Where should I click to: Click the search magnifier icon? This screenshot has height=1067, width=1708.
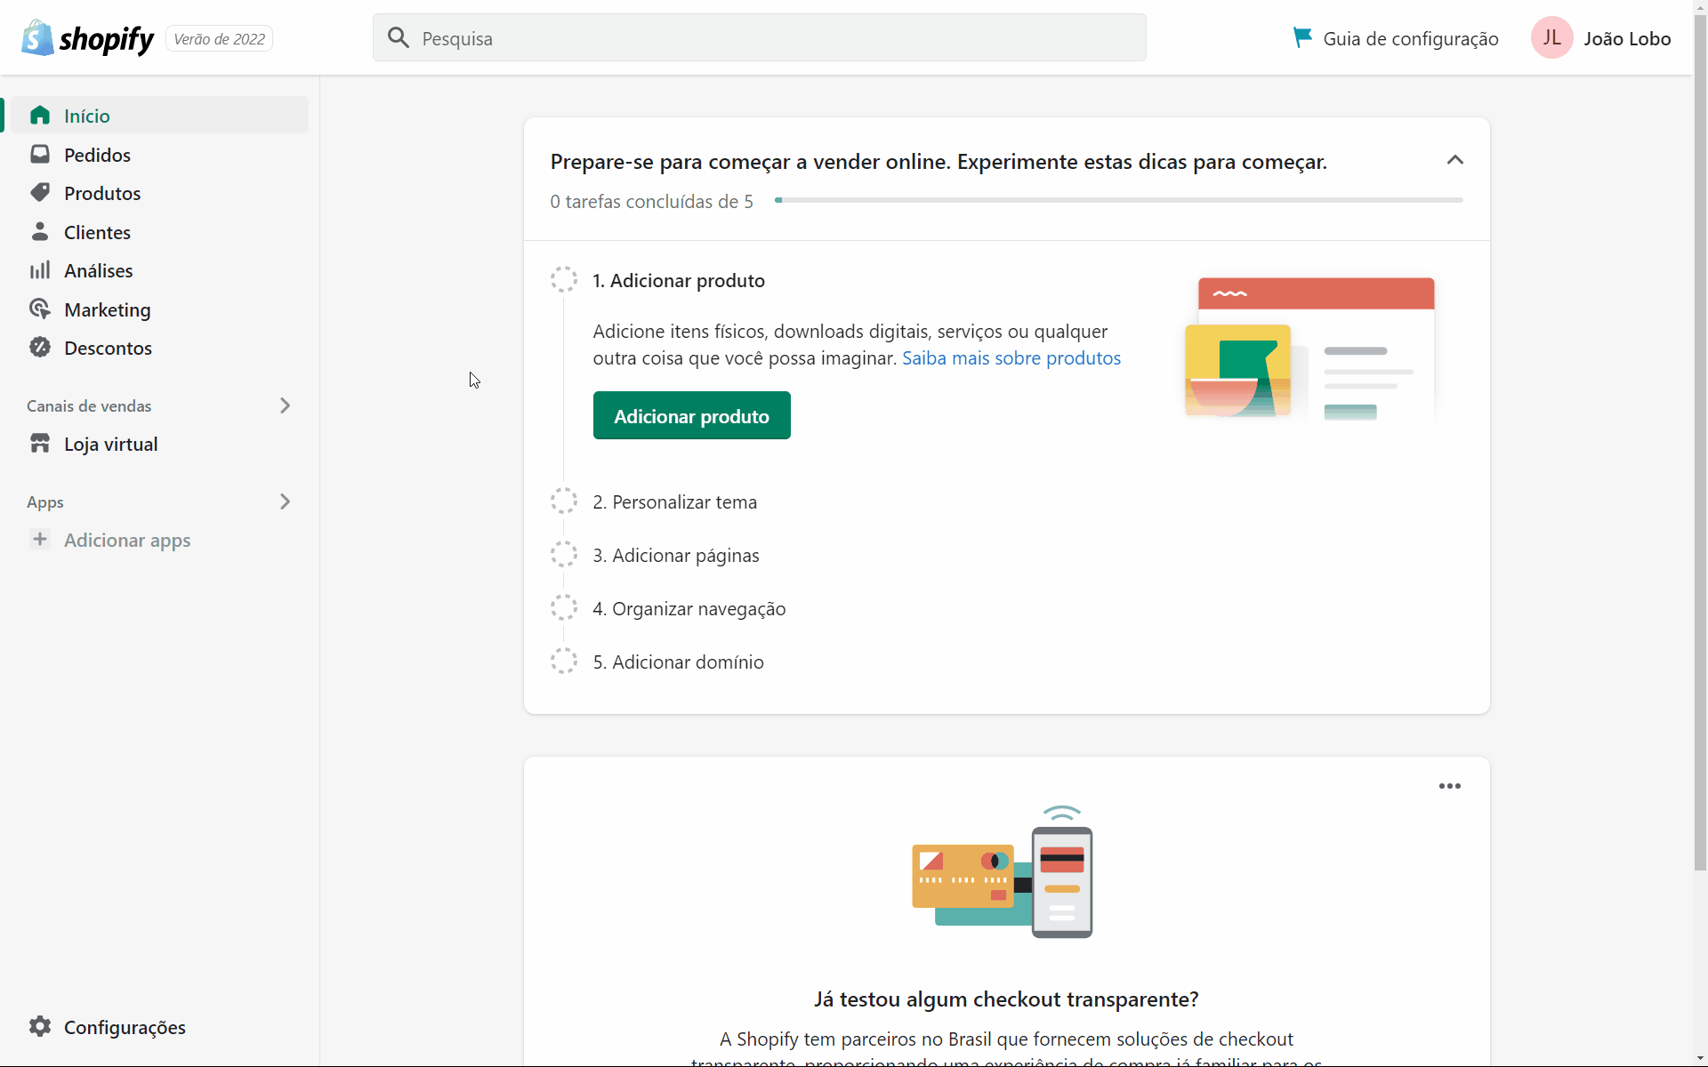(399, 37)
